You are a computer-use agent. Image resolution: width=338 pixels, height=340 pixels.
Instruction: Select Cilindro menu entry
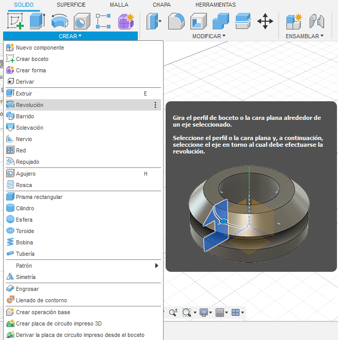click(x=83, y=208)
